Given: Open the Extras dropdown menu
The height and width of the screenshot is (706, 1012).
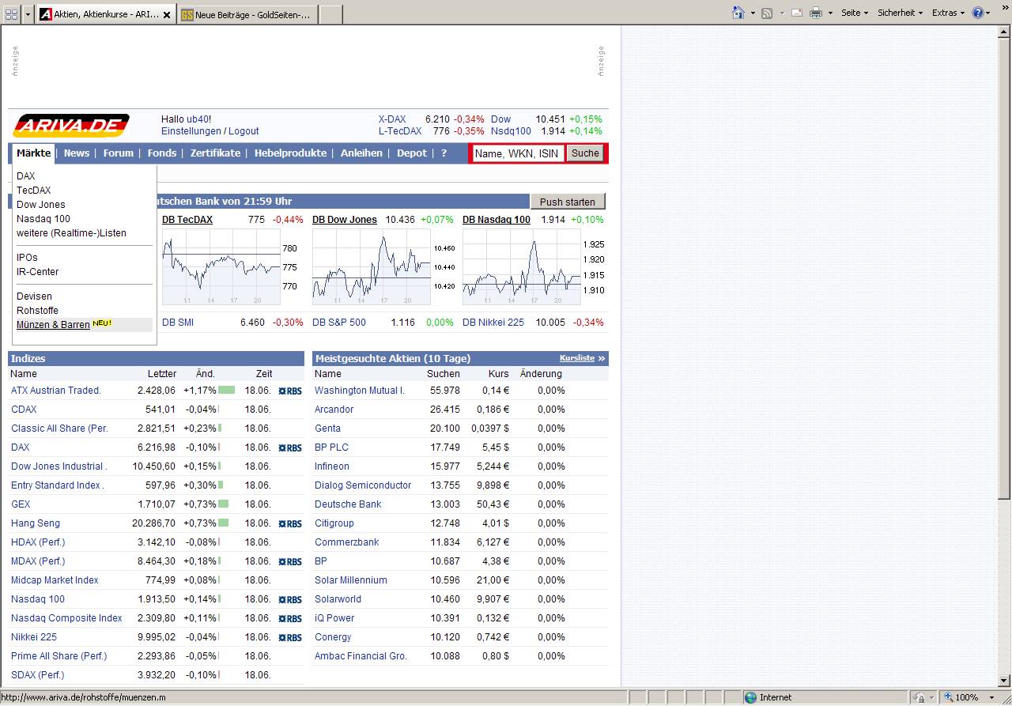Looking at the screenshot, I should pos(948,13).
